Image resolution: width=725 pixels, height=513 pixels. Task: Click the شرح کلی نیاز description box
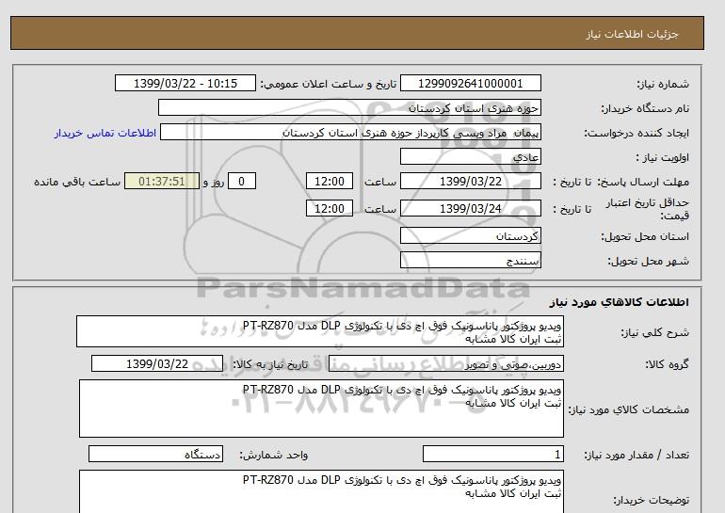[x=320, y=332]
